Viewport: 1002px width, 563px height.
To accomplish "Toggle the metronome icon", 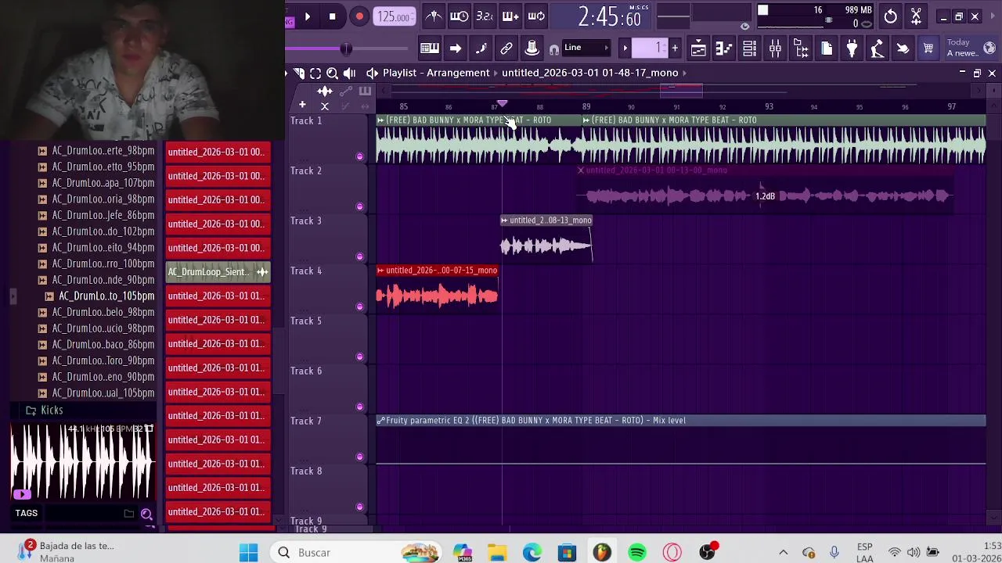I will [x=434, y=16].
